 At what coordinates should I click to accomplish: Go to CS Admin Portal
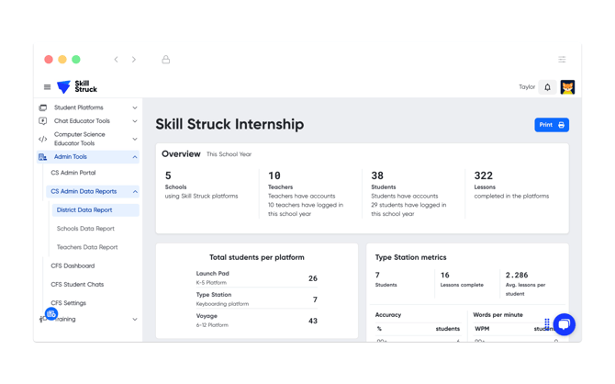(x=73, y=173)
